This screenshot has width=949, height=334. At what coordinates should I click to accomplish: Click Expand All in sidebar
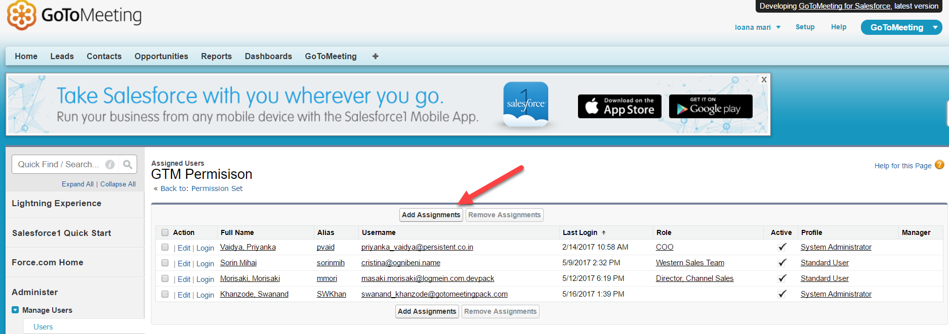[77, 184]
